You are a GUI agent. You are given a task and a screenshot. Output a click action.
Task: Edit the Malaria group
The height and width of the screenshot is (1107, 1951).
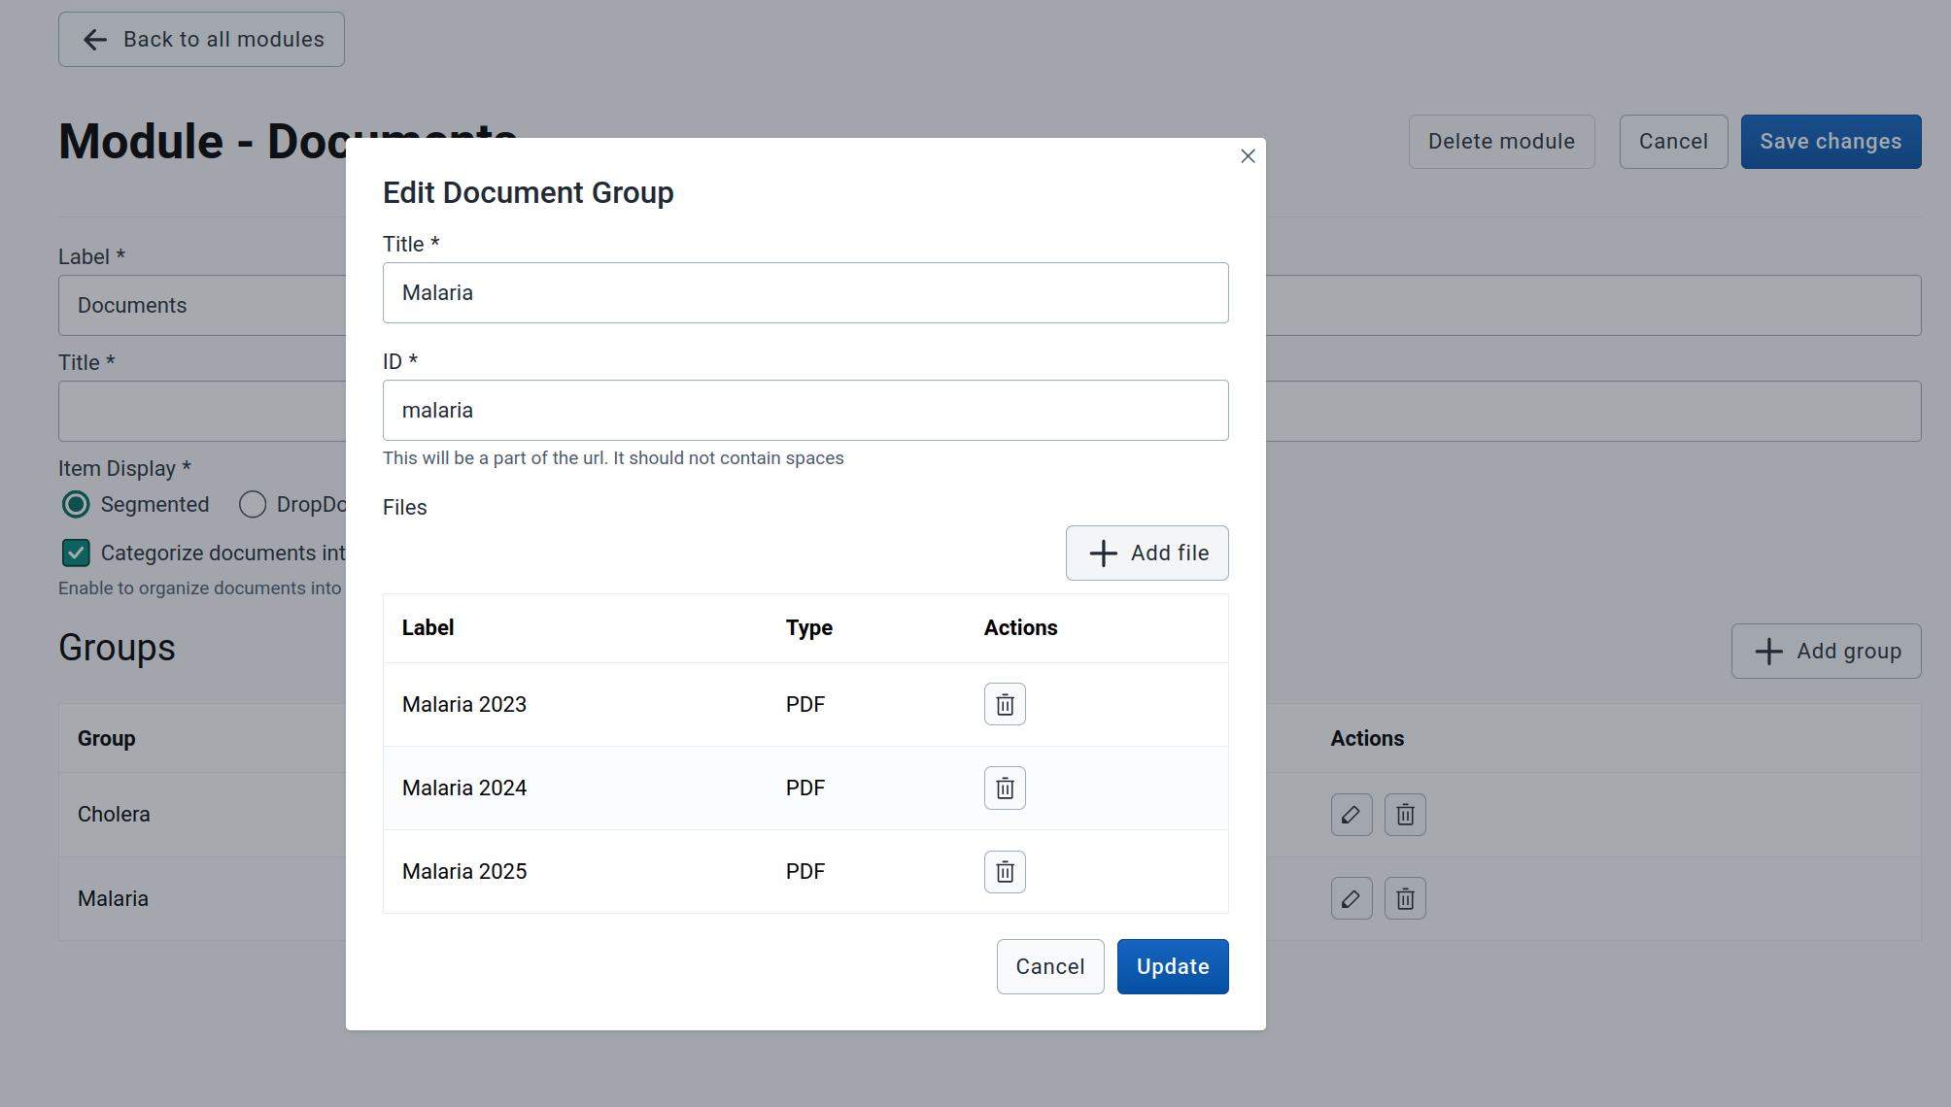point(1352,898)
